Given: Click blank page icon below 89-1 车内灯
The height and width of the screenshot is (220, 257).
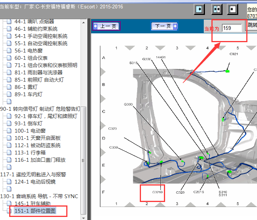Looking at the screenshot, I should pos(9,102).
